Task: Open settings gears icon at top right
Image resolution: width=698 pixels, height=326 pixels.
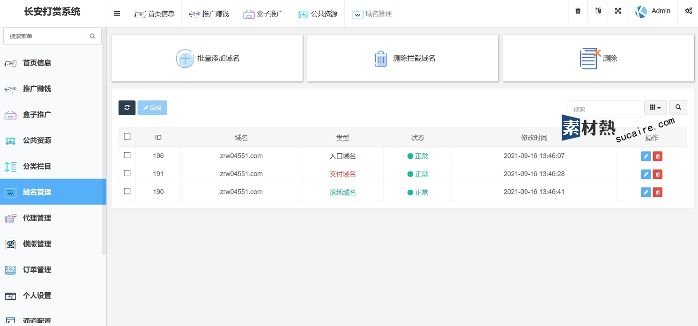Action: click(688, 11)
